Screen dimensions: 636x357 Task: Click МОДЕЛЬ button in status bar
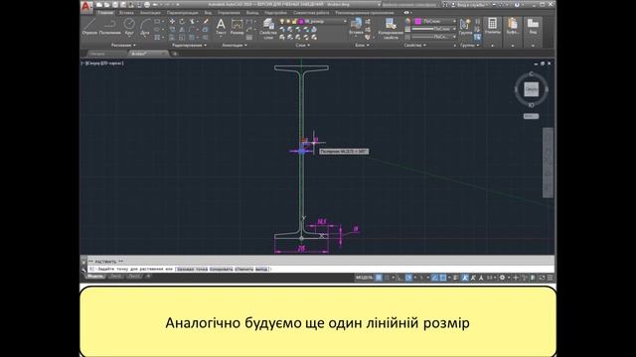pos(364,278)
